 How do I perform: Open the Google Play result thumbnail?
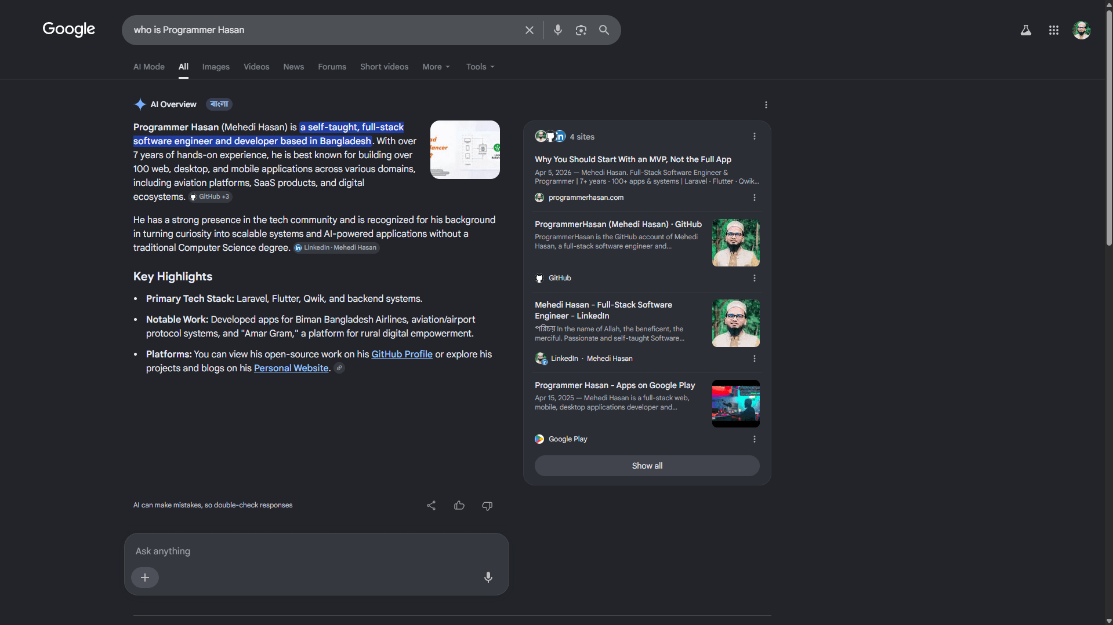[735, 404]
